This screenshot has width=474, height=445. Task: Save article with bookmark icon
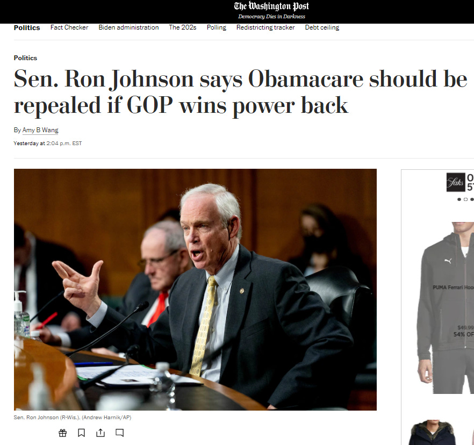point(81,433)
